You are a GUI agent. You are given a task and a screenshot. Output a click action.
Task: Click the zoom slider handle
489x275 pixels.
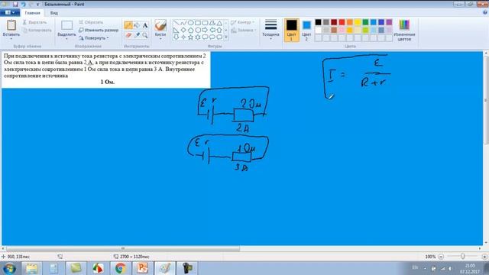463,257
